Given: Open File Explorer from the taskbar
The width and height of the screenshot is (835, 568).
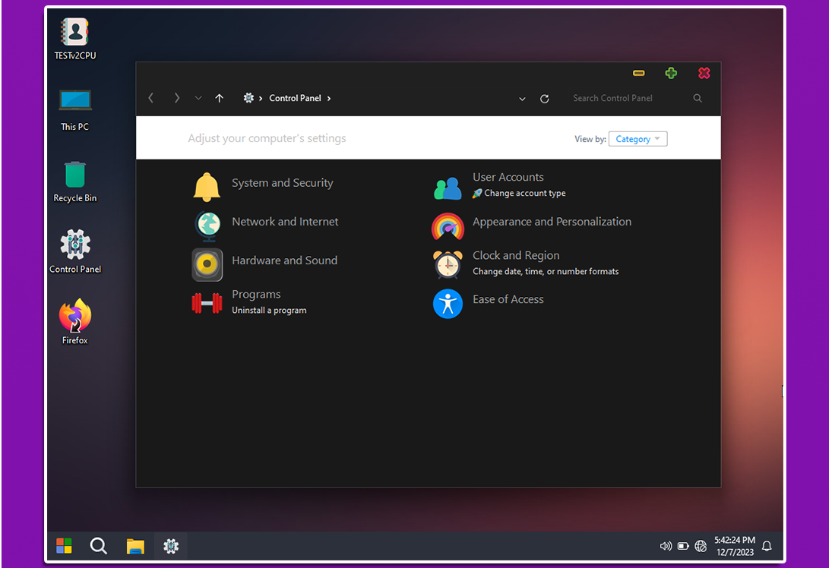Looking at the screenshot, I should click(135, 546).
